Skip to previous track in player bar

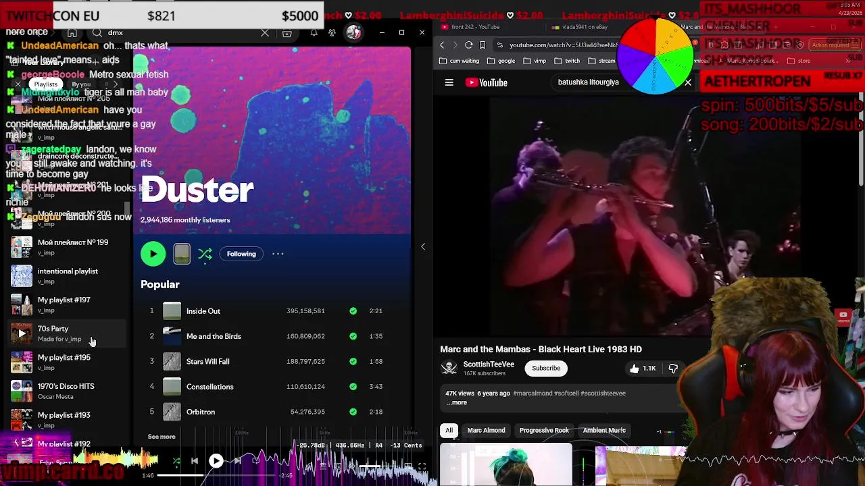pyautogui.click(x=195, y=462)
